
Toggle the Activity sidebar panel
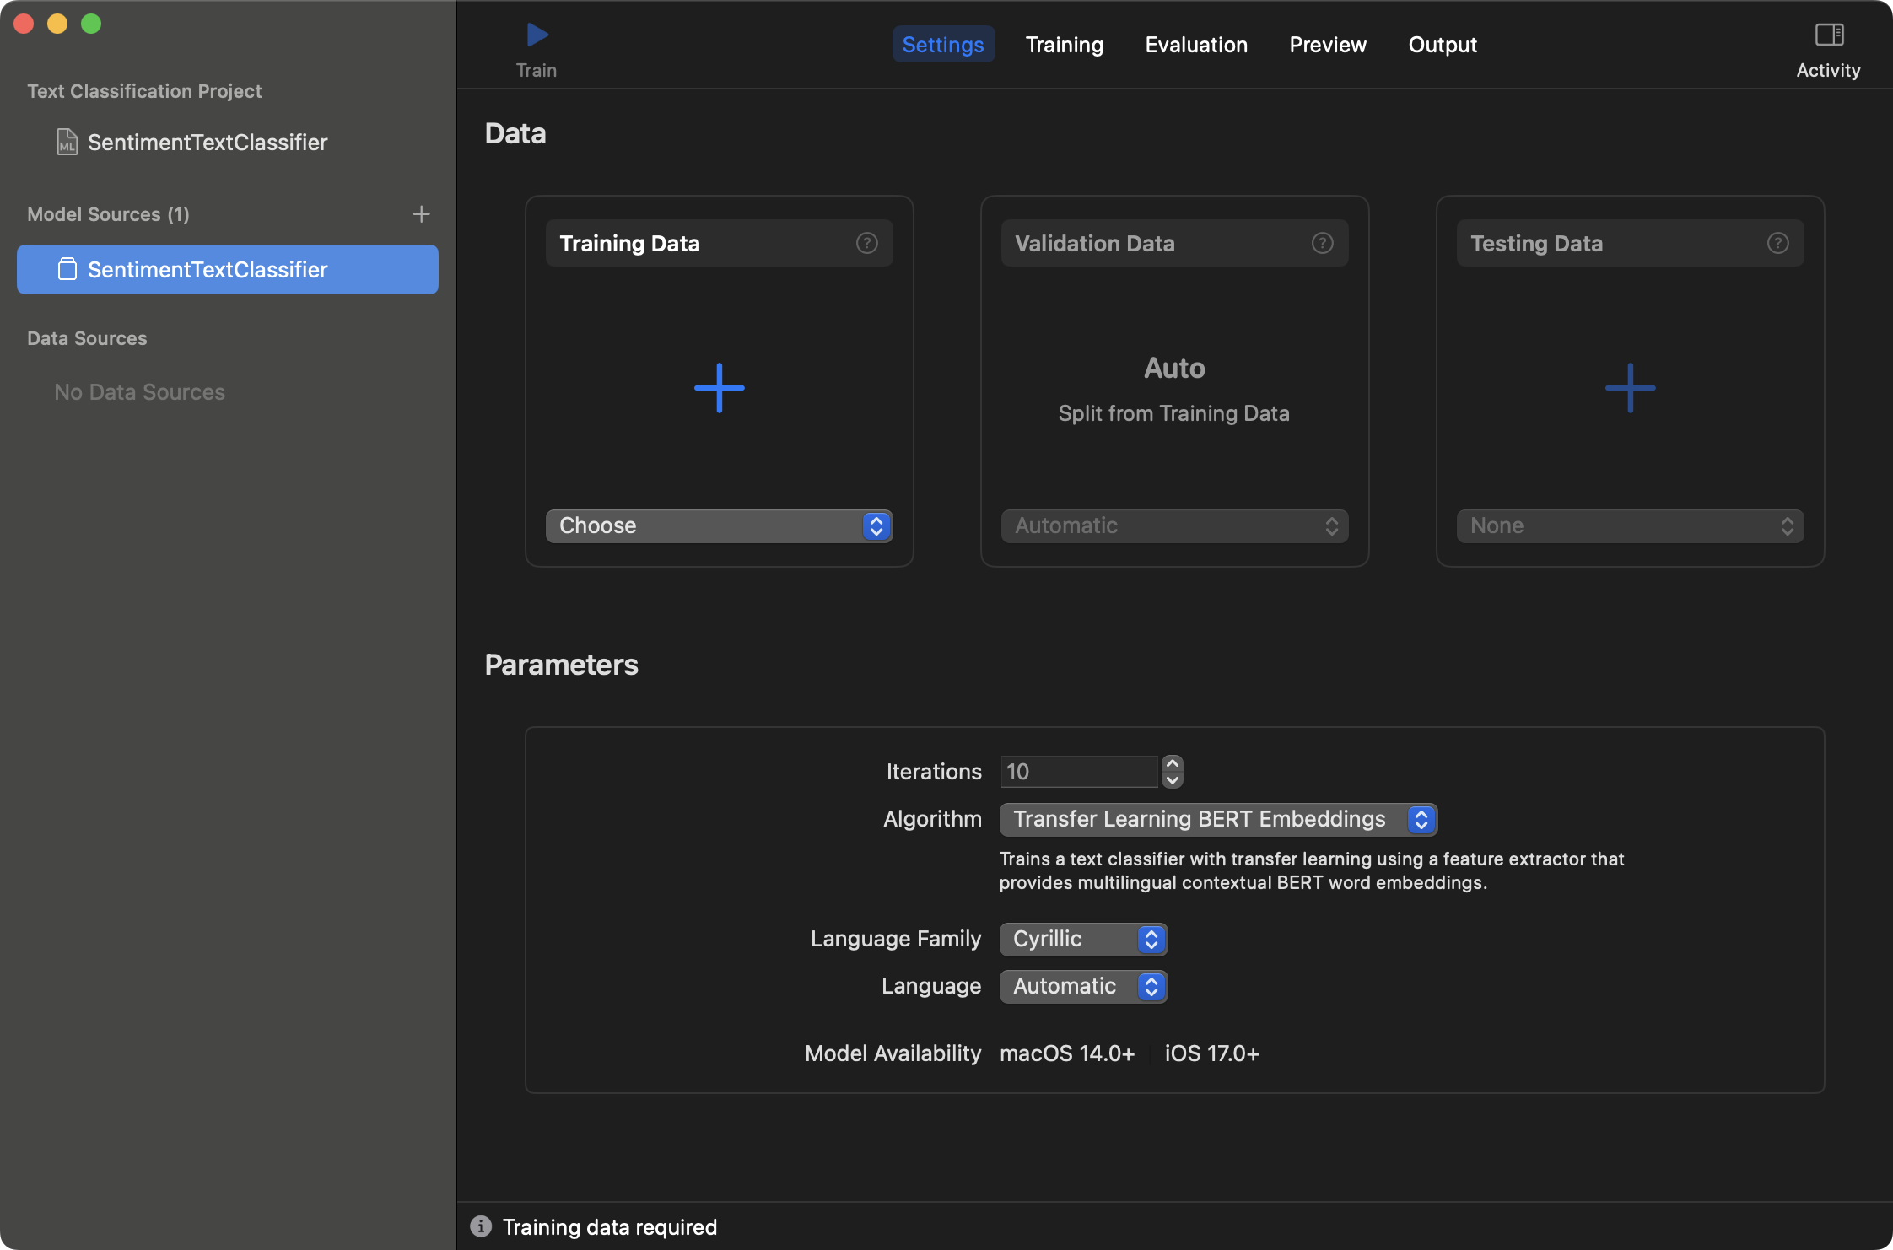[1829, 35]
